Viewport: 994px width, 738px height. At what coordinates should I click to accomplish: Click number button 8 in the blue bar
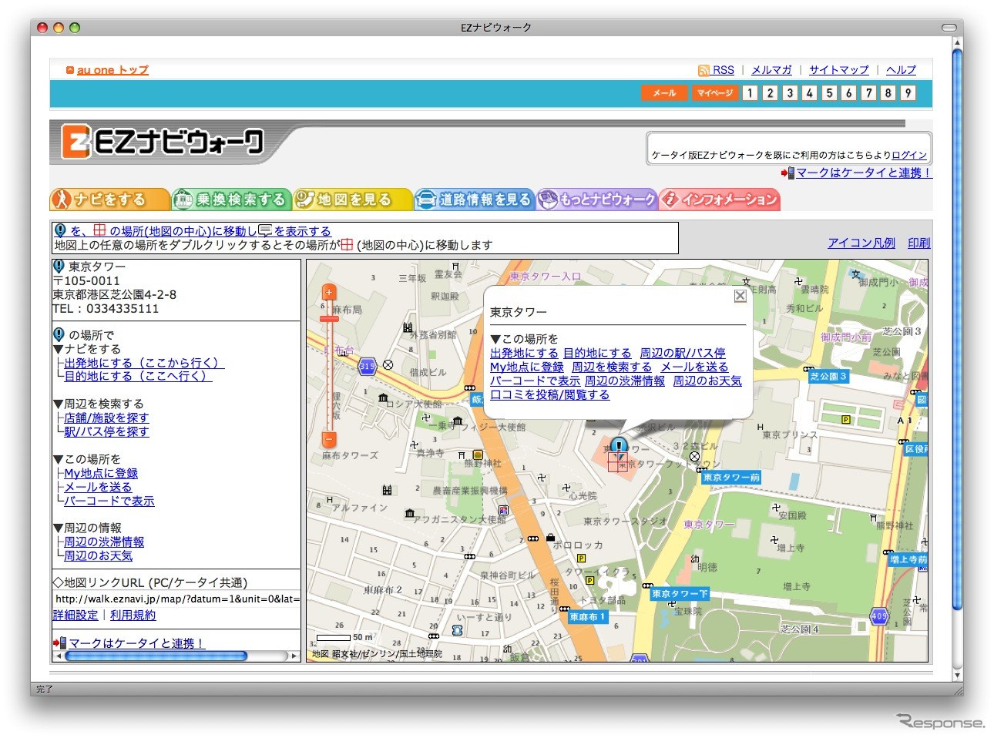888,93
